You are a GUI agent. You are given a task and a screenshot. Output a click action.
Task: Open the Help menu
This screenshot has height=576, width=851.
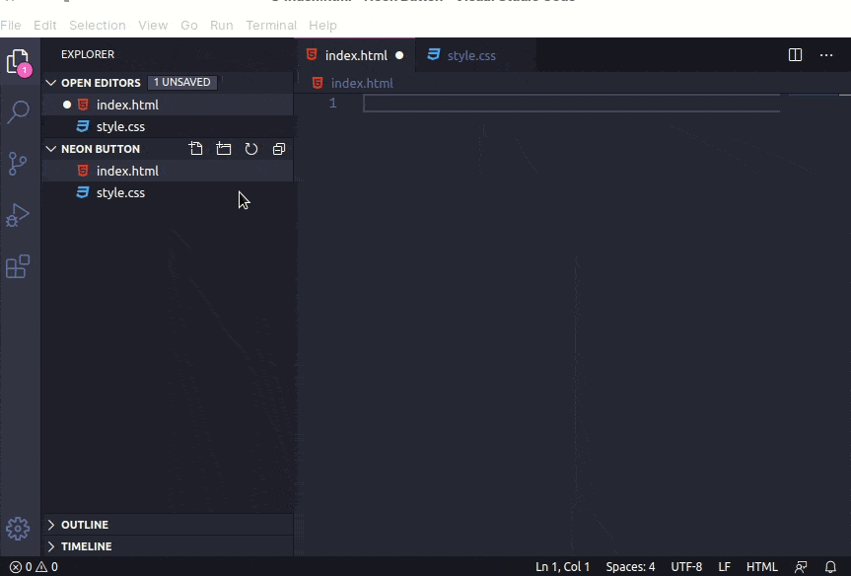coord(322,25)
